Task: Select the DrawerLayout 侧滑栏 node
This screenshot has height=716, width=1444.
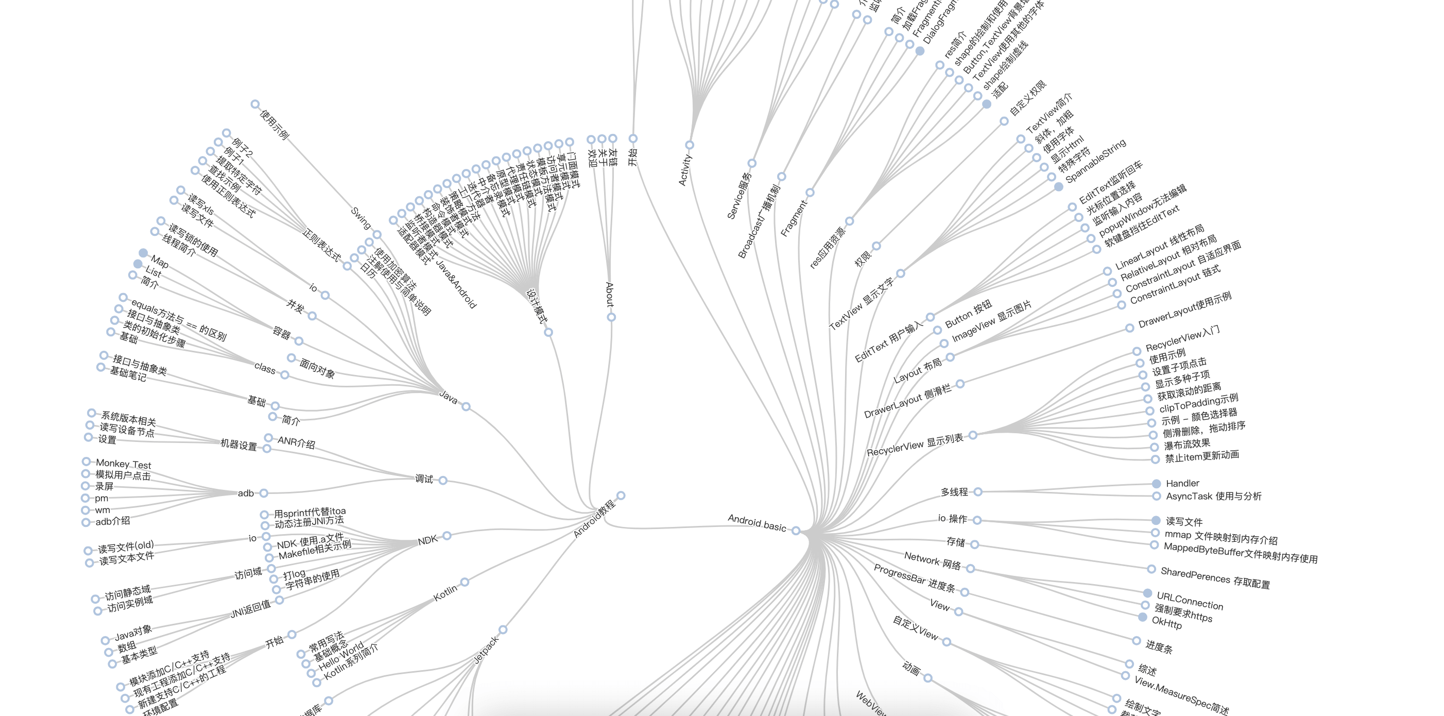Action: coord(960,384)
